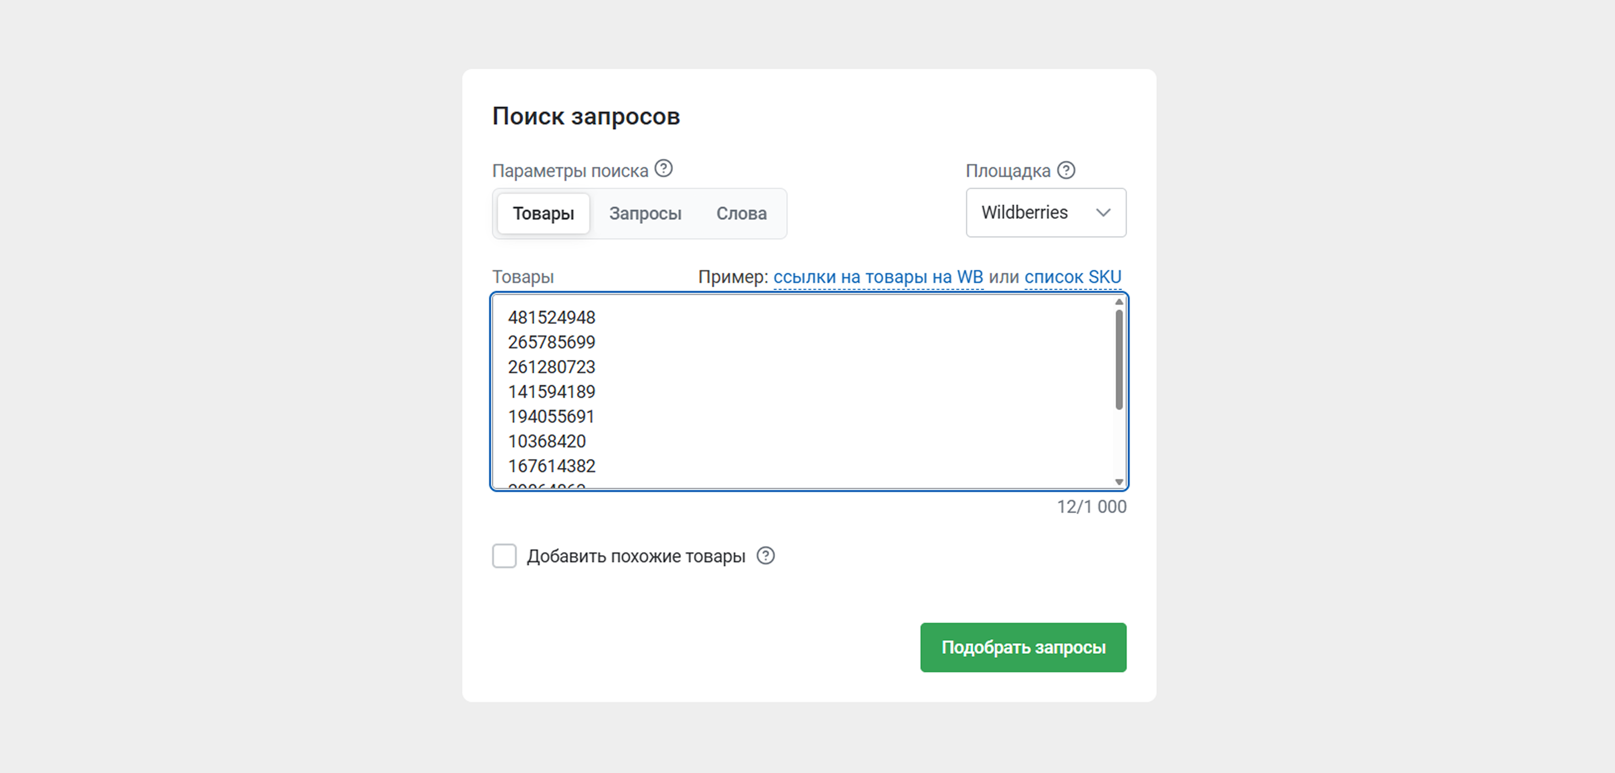Enable Добавить похожие товары checkbox
This screenshot has width=1615, height=773.
pyautogui.click(x=504, y=556)
